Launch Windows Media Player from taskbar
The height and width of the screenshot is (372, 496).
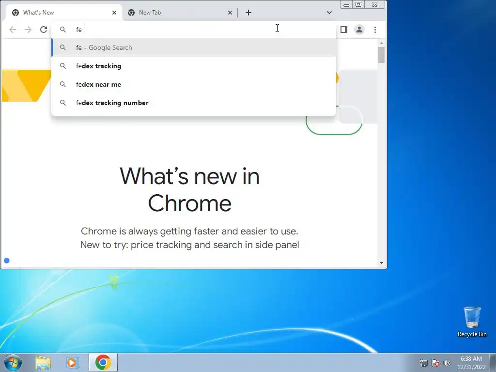(73, 362)
